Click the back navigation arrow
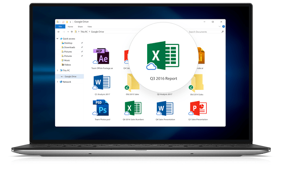The width and height of the screenshot is (282, 169). [59, 32]
